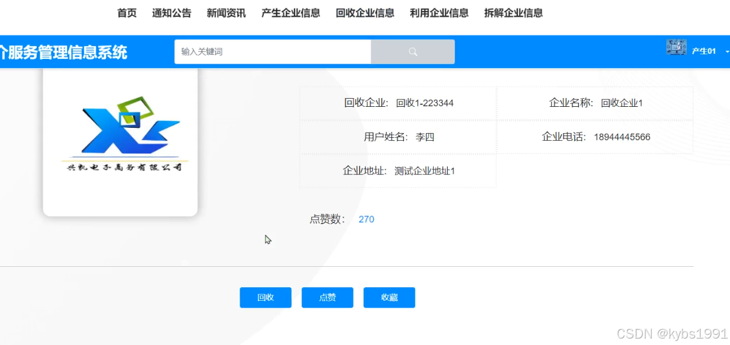Image resolution: width=730 pixels, height=345 pixels.
Task: Open 新闻资讯 menu item
Action: tap(226, 13)
